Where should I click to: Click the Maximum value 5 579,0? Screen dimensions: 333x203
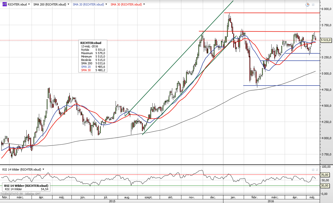click(x=100, y=53)
